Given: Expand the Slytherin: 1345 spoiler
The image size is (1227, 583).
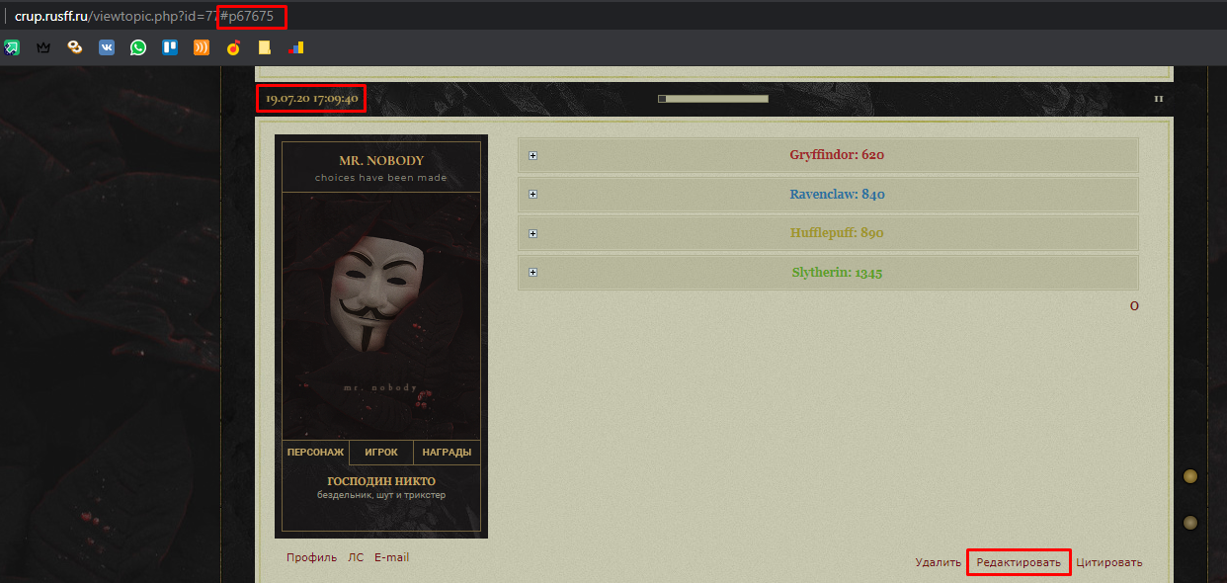Looking at the screenshot, I should (x=828, y=273).
